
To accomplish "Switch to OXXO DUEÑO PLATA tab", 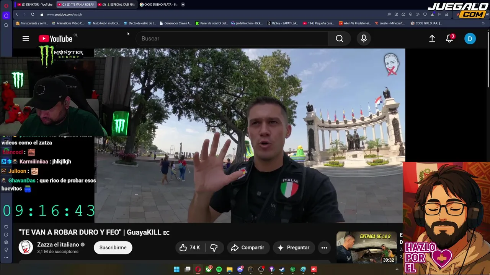I will (158, 5).
